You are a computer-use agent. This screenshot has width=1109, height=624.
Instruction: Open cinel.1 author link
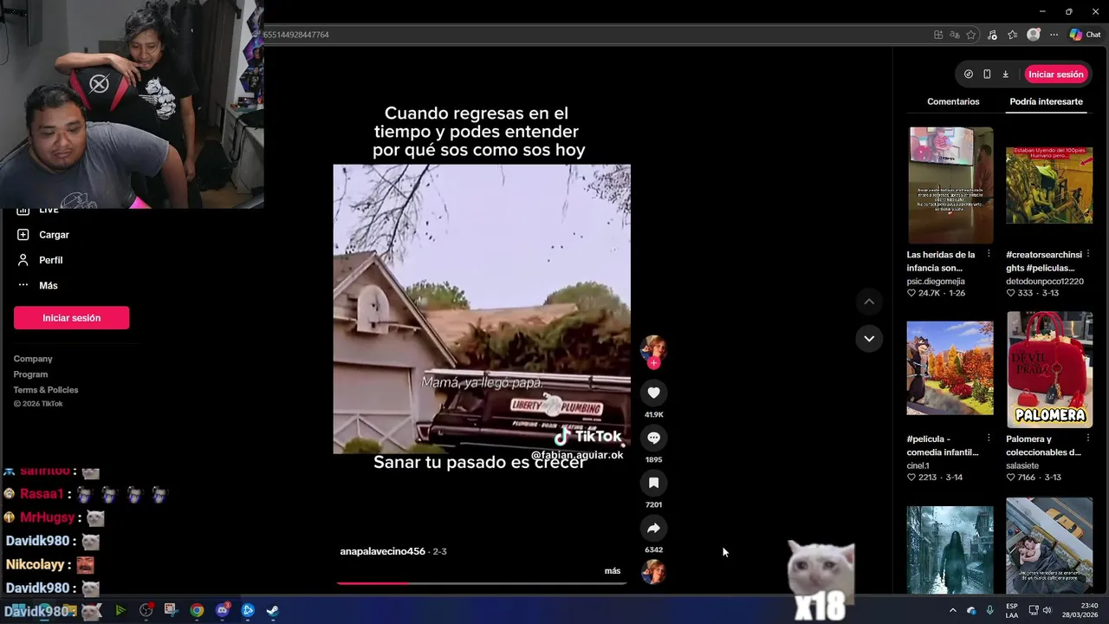(x=918, y=465)
